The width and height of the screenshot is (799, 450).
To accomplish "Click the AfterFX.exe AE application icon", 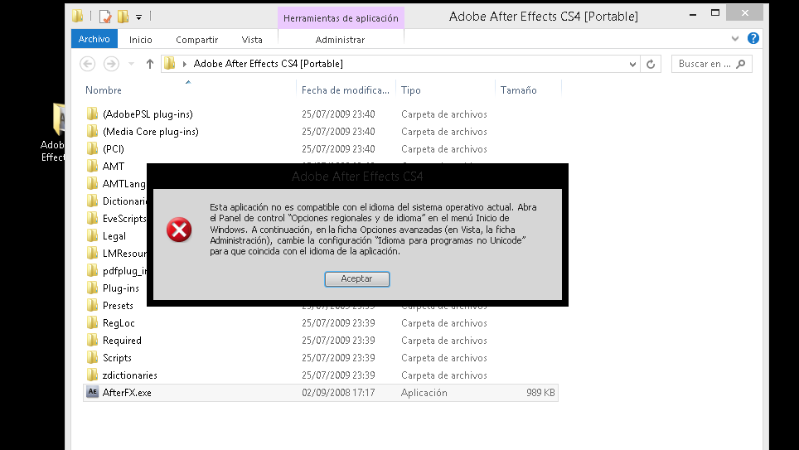I will [92, 392].
